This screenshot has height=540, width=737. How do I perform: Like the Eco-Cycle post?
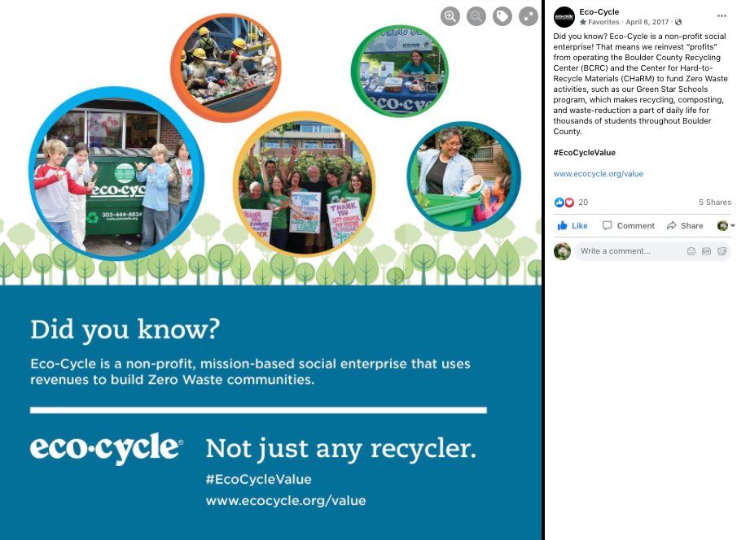572,226
